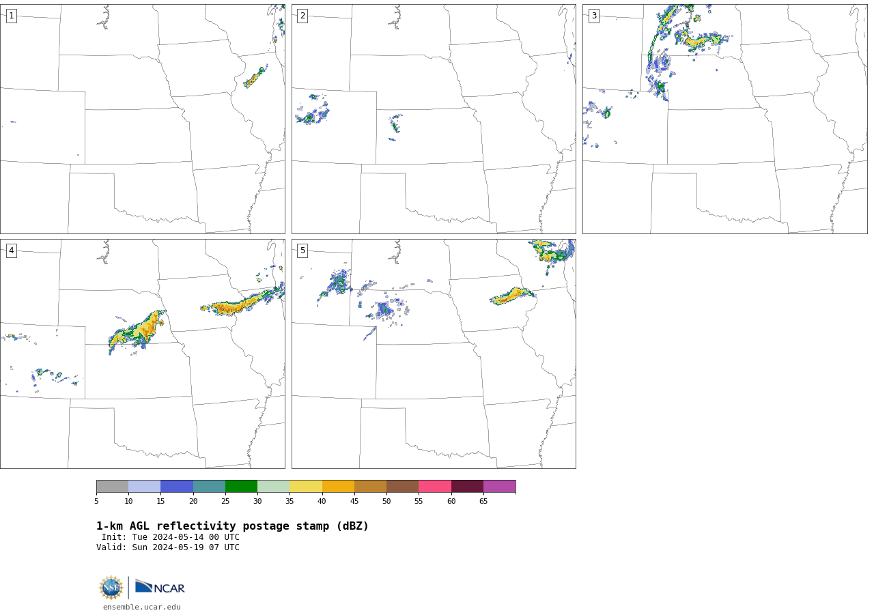Open postage stamp panel number 5
Image resolution: width=874 pixels, height=615 pixels.
[434, 354]
